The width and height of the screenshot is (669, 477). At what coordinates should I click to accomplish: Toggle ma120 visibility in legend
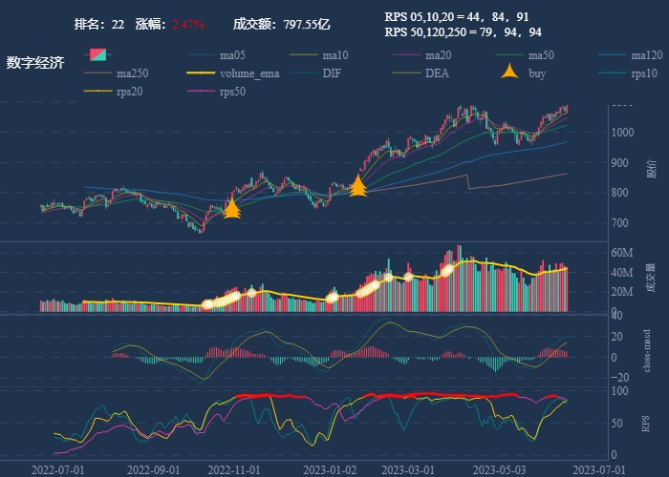coord(647,55)
